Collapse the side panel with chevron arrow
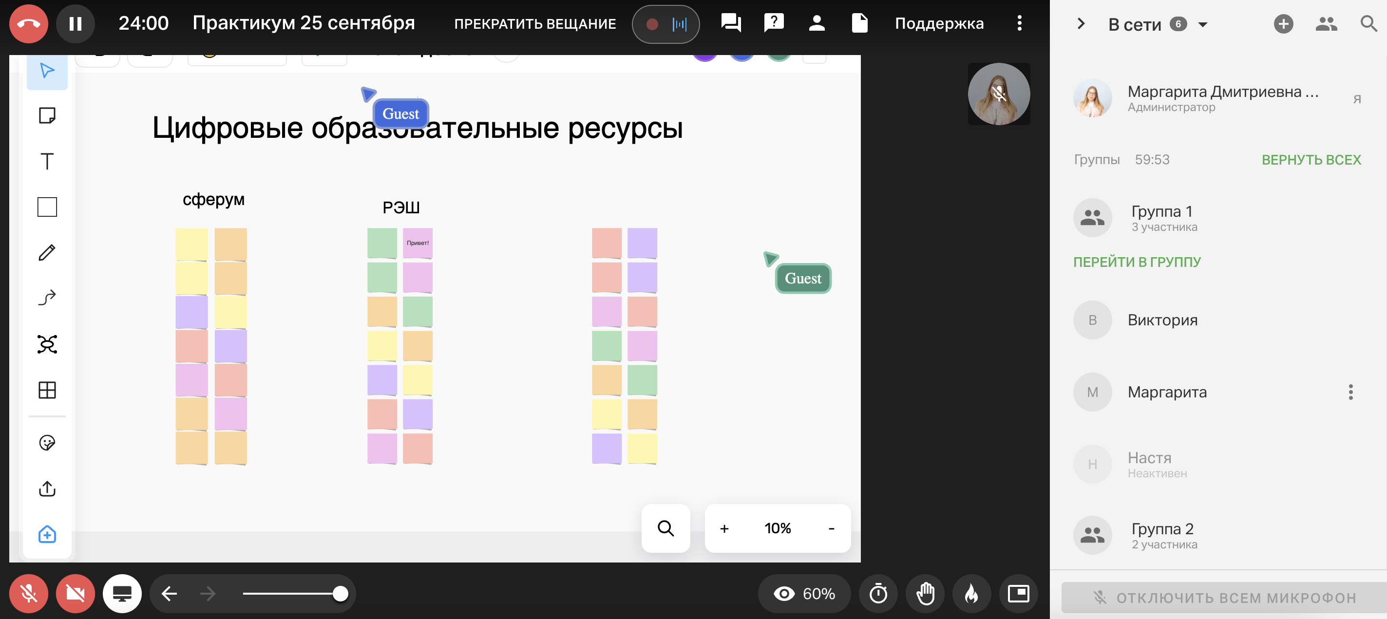Image resolution: width=1387 pixels, height=619 pixels. click(1080, 24)
